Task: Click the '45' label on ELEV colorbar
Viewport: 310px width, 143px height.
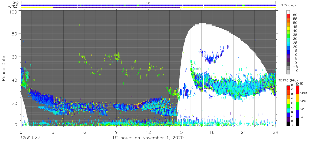Action: [296, 27]
